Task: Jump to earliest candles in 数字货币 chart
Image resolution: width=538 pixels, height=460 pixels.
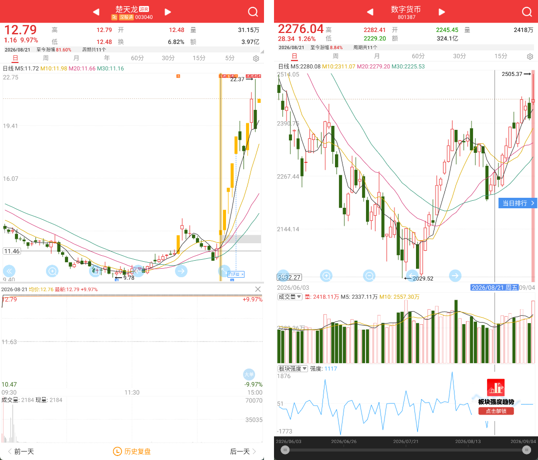Action: point(283,276)
